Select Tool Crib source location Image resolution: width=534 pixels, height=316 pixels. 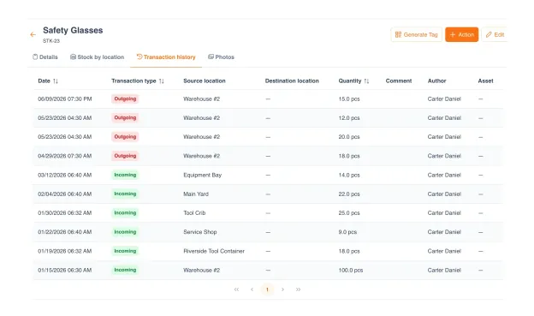coord(194,213)
